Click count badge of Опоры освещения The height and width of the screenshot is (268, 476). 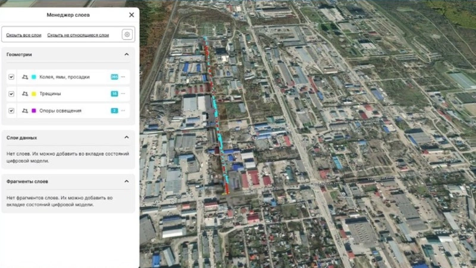point(114,111)
